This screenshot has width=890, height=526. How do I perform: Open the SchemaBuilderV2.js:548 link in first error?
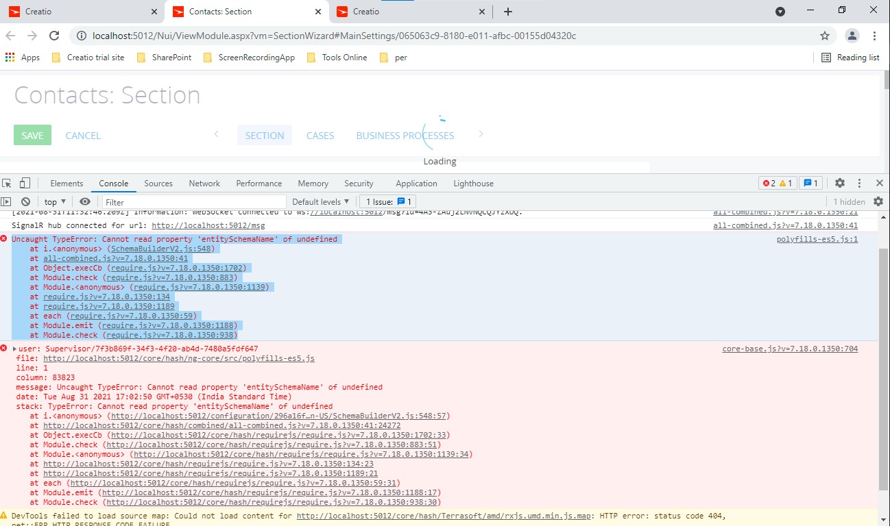(x=162, y=249)
